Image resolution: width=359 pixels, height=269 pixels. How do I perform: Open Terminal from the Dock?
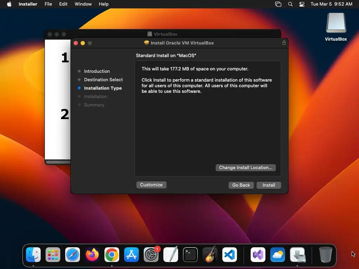click(x=190, y=255)
